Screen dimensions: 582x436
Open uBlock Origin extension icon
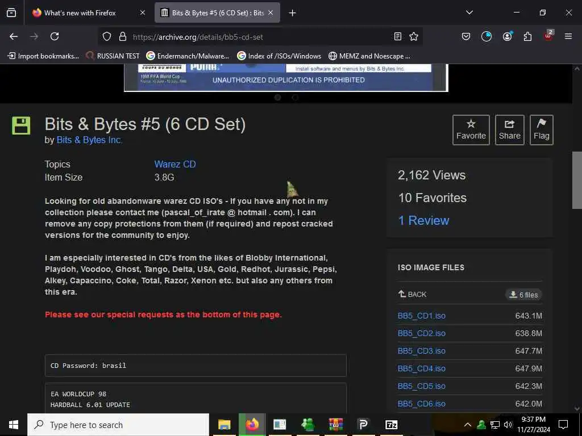pos(548,36)
